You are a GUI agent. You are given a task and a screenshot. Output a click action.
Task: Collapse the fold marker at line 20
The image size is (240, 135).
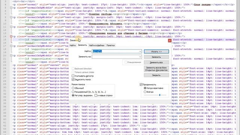point(11,55)
